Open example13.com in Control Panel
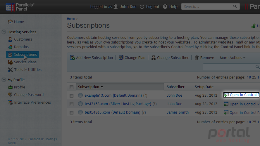The image size is (260, 146). click(242, 95)
